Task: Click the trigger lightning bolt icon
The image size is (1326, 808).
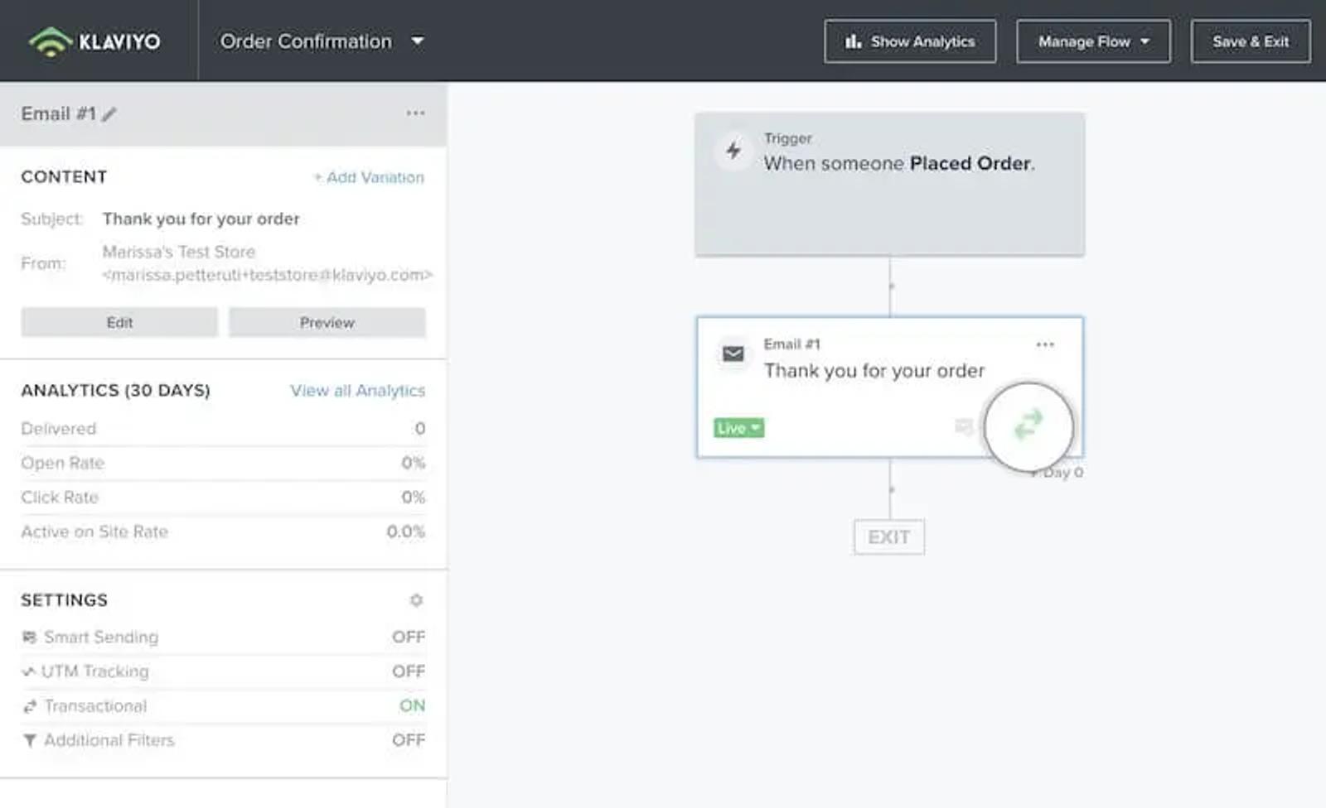Action: [x=733, y=150]
